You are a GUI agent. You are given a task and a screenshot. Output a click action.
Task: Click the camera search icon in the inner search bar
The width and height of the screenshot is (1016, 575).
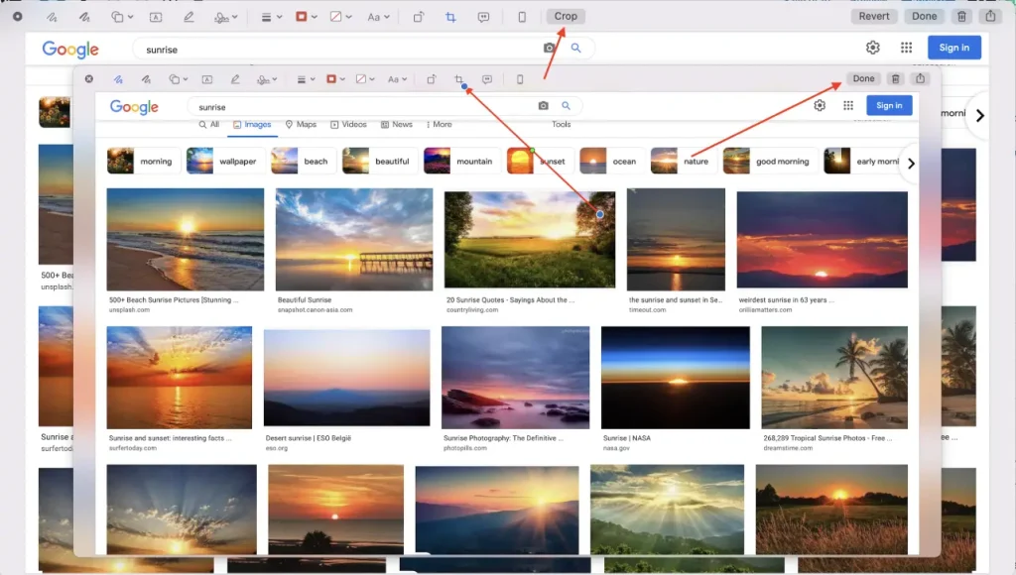click(x=543, y=106)
